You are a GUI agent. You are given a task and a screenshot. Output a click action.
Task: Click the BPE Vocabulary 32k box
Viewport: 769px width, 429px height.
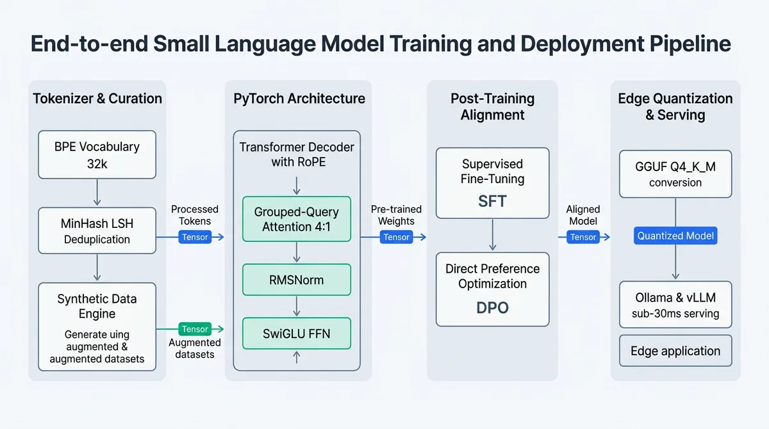point(97,154)
